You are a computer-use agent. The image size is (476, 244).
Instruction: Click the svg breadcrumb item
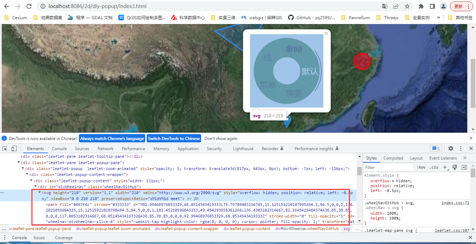(x=346, y=229)
